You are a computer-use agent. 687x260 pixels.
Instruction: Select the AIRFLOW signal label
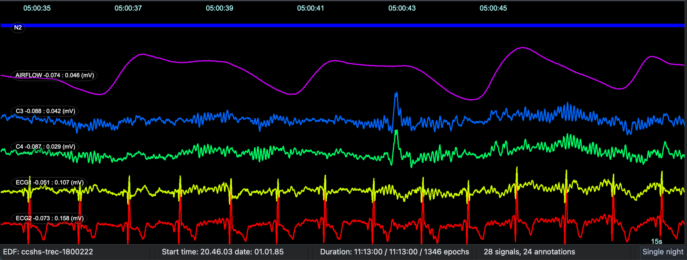pos(55,75)
